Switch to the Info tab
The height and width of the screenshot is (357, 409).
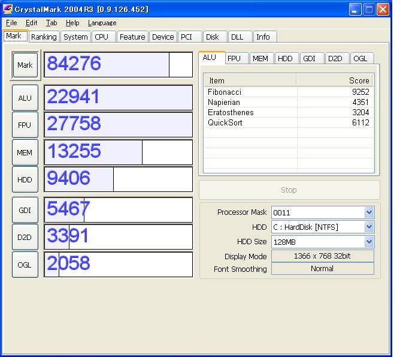coord(265,37)
